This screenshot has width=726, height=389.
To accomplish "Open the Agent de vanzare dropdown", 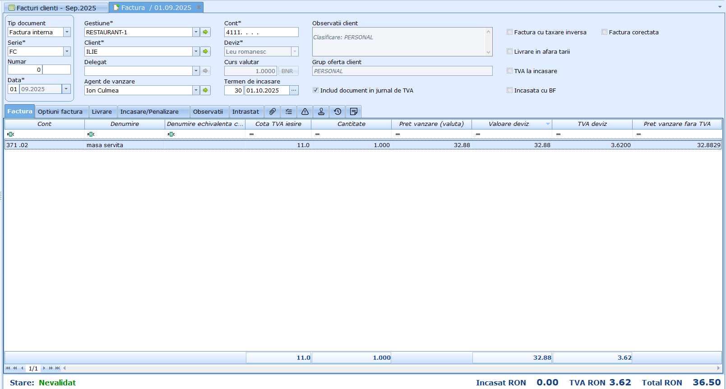I will [196, 90].
